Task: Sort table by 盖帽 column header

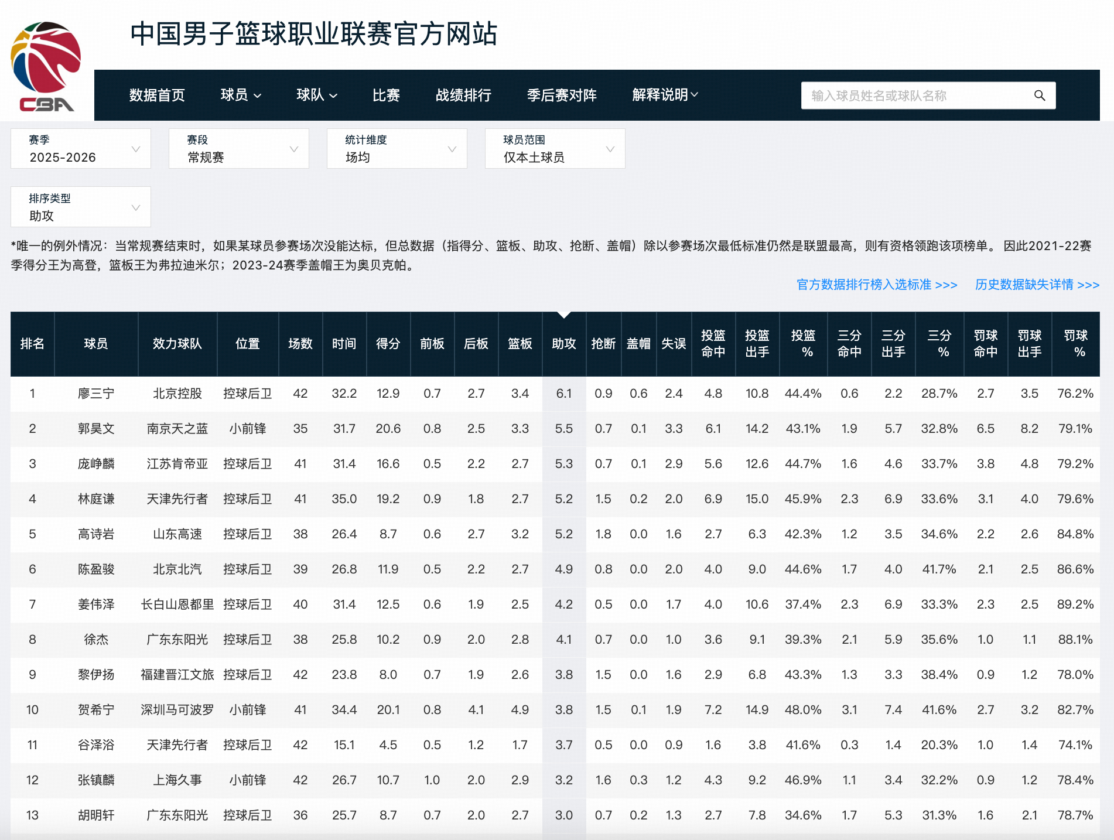Action: point(638,344)
